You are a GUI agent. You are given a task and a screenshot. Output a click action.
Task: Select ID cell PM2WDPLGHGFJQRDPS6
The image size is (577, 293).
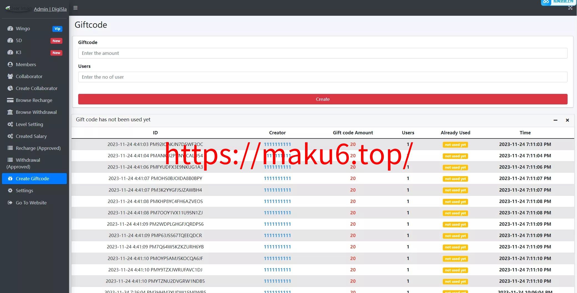pyautogui.click(x=155, y=224)
